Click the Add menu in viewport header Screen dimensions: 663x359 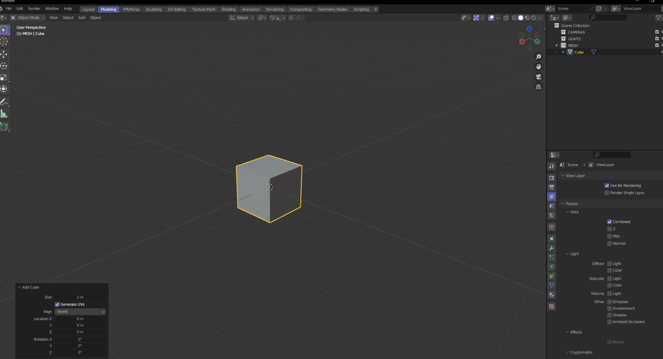click(x=81, y=18)
